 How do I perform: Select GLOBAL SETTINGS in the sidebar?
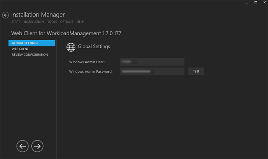coord(32,43)
